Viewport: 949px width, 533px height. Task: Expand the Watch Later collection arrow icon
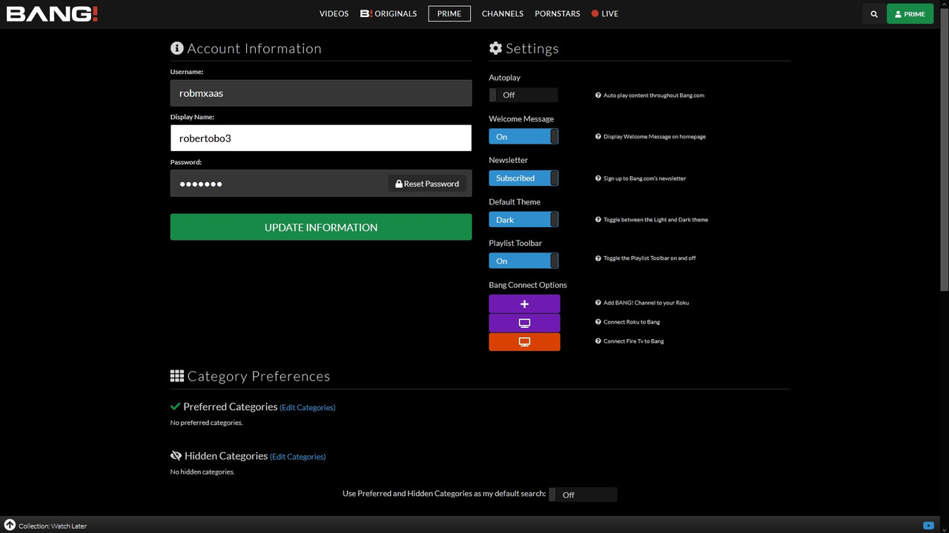(10, 525)
